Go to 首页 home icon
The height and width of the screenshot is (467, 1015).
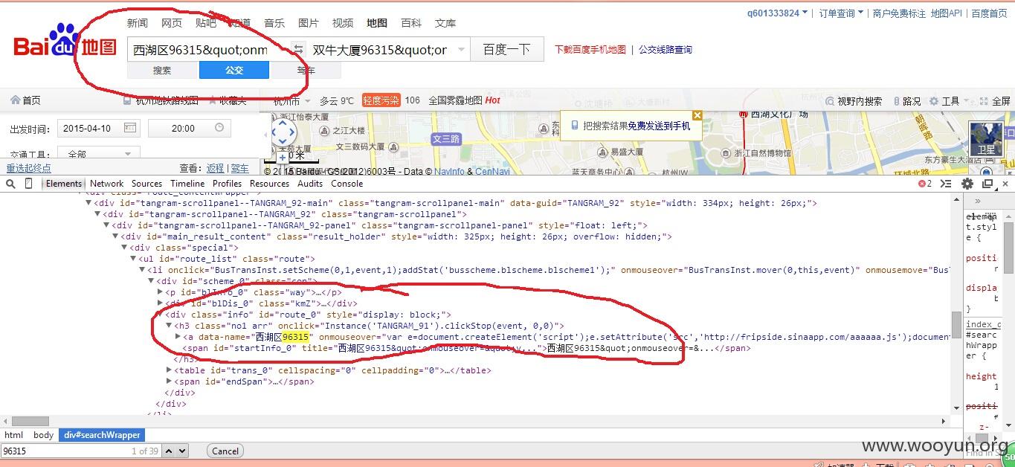(x=25, y=100)
